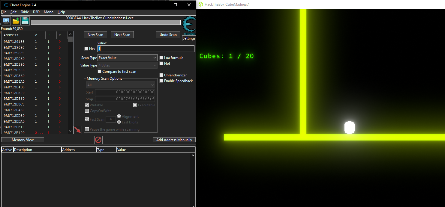This screenshot has width=445, height=207.
Task: Click the Next Scan button
Action: [x=122, y=35]
